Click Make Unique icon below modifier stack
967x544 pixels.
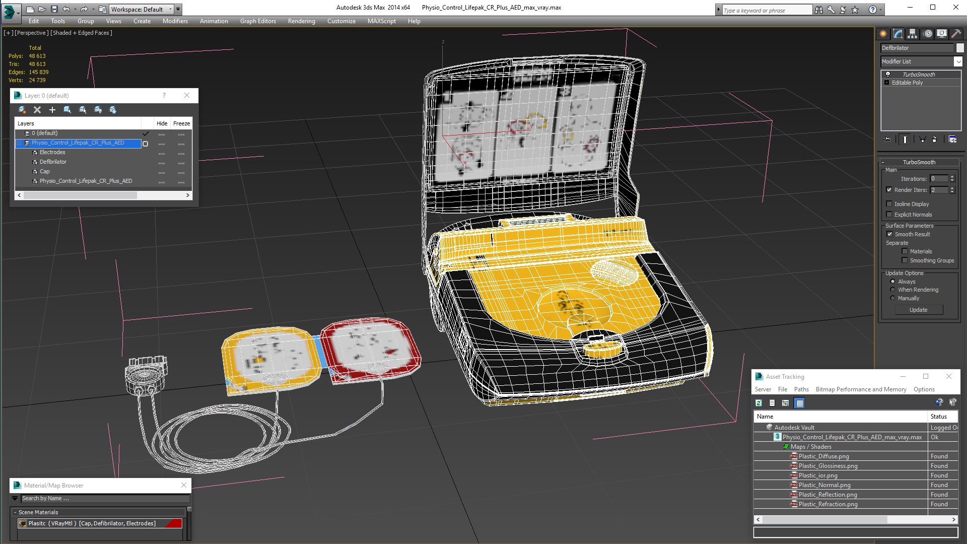(x=922, y=140)
